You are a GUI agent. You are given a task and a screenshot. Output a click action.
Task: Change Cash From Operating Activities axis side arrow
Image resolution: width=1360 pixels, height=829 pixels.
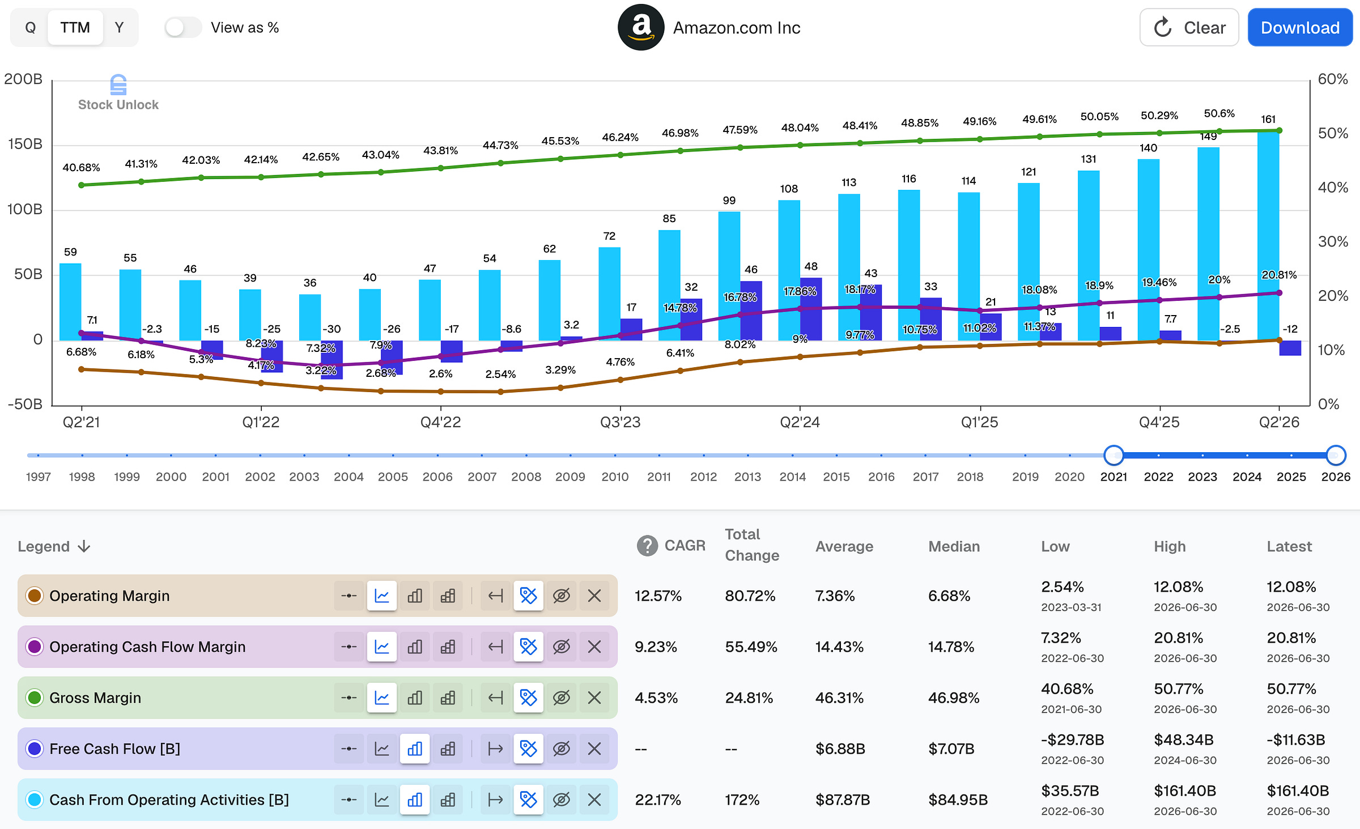coord(496,800)
